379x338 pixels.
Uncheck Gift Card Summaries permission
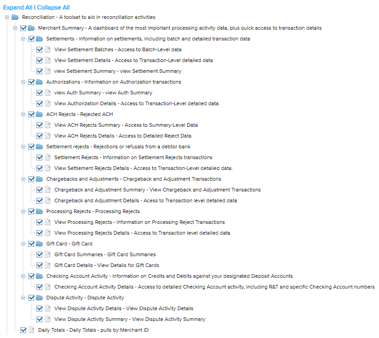40,254
